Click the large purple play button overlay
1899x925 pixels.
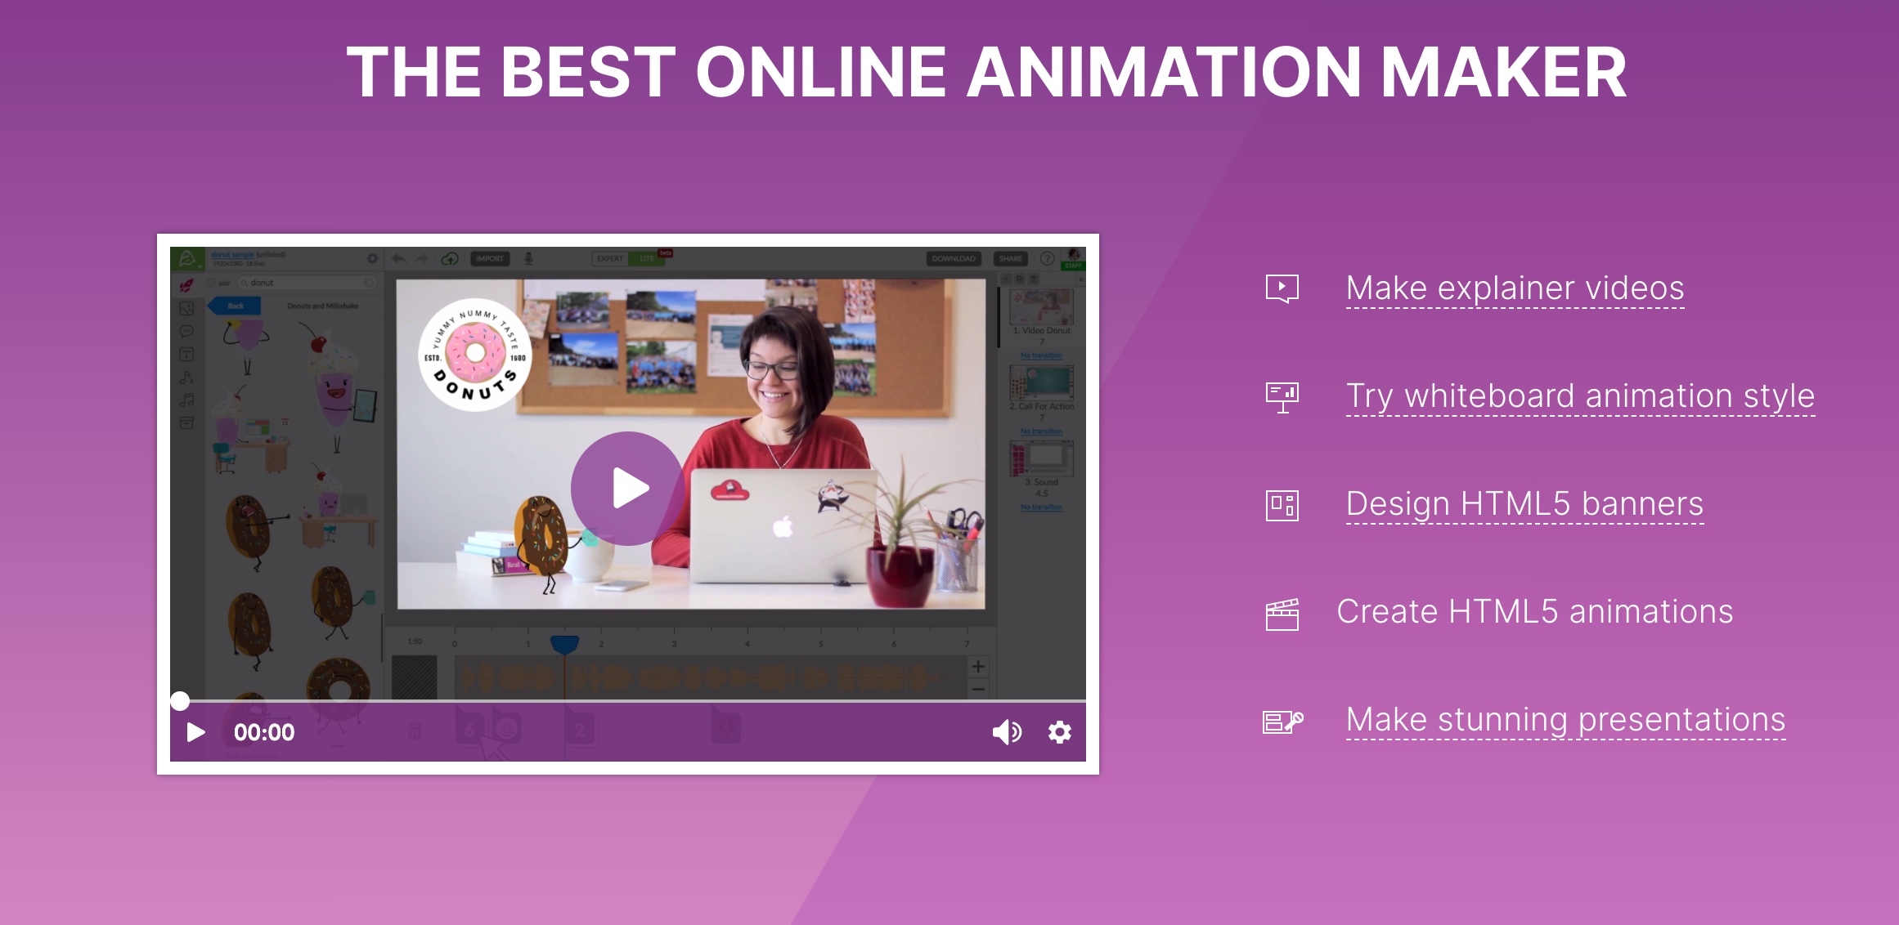[x=627, y=488]
